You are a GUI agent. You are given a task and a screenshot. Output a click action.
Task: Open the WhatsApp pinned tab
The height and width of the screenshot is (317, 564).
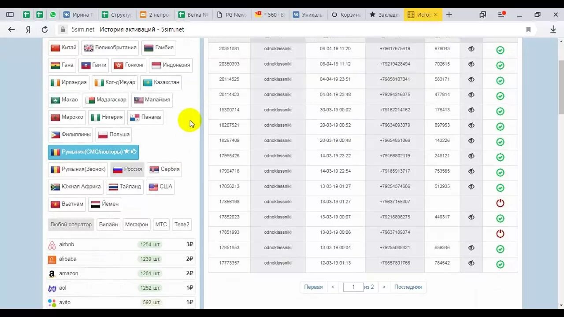coord(53,15)
